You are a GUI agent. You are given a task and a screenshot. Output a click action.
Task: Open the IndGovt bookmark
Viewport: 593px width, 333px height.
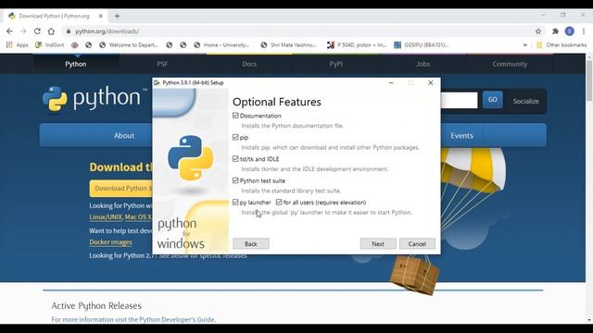pyautogui.click(x=49, y=45)
